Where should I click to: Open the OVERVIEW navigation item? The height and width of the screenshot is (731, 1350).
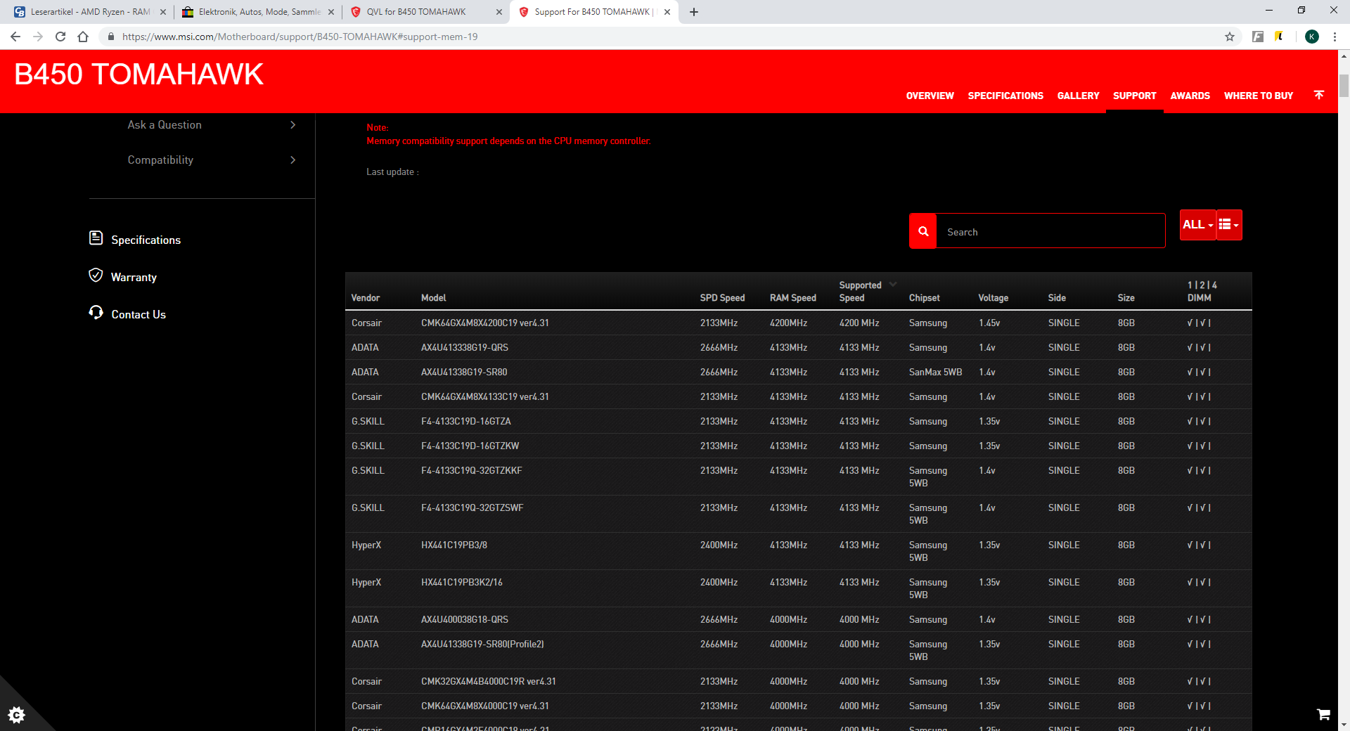(930, 96)
